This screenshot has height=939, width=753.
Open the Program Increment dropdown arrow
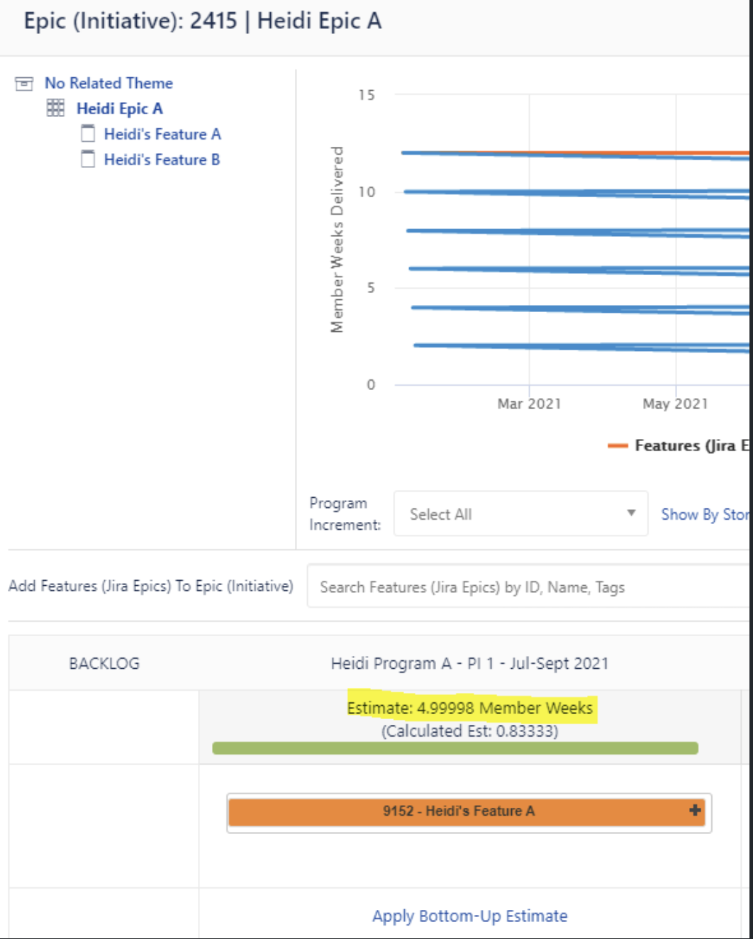(631, 513)
